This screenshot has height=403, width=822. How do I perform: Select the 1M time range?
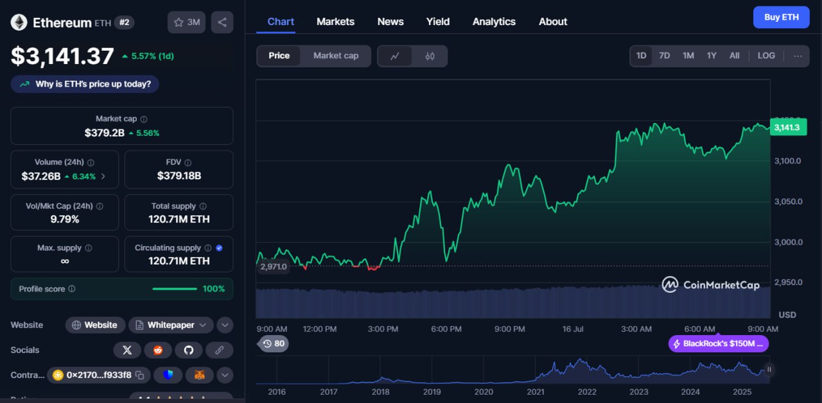point(688,56)
